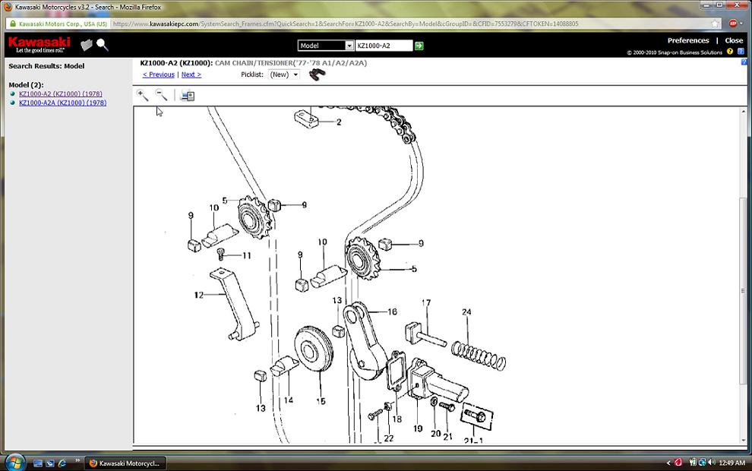The height and width of the screenshot is (471, 752).
Task: Click the Search Results: Model heading
Action: 46,66
